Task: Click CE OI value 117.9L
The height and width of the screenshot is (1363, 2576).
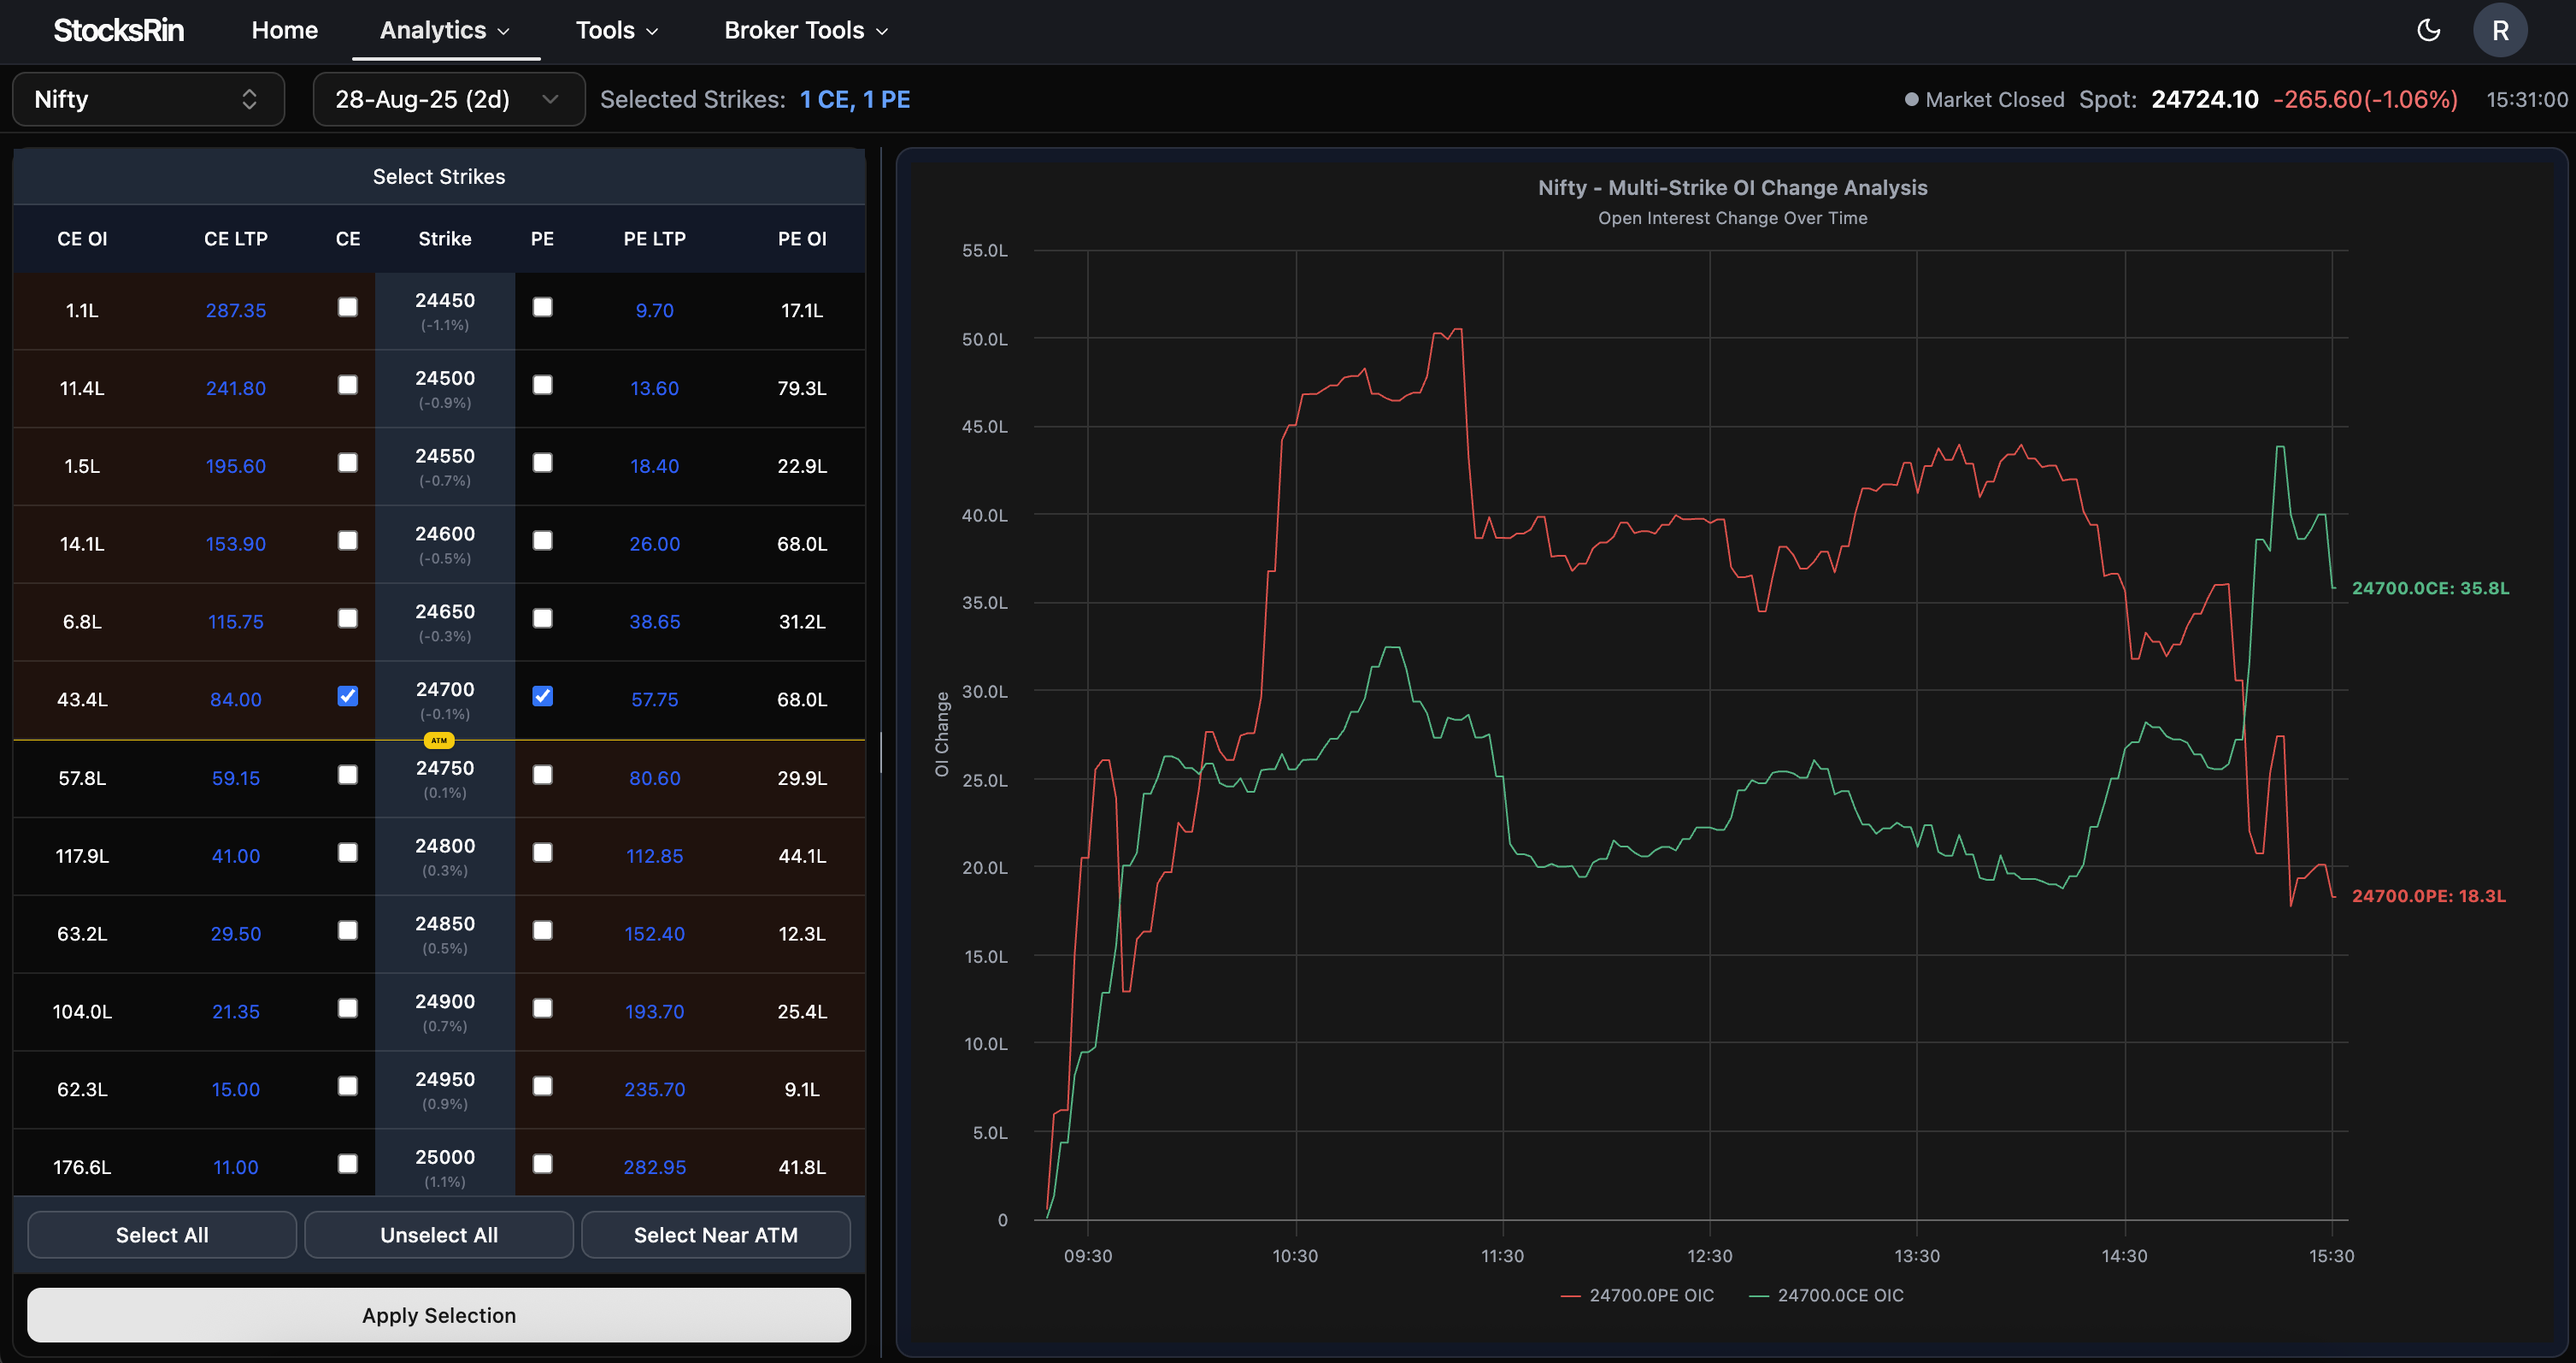Action: coord(82,856)
